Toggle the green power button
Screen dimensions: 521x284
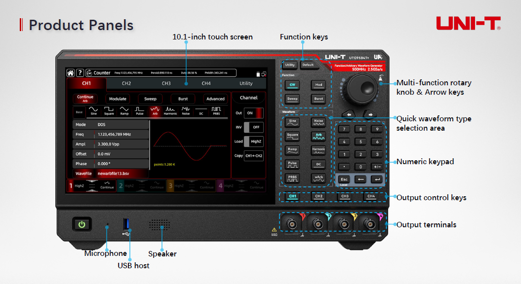82,225
